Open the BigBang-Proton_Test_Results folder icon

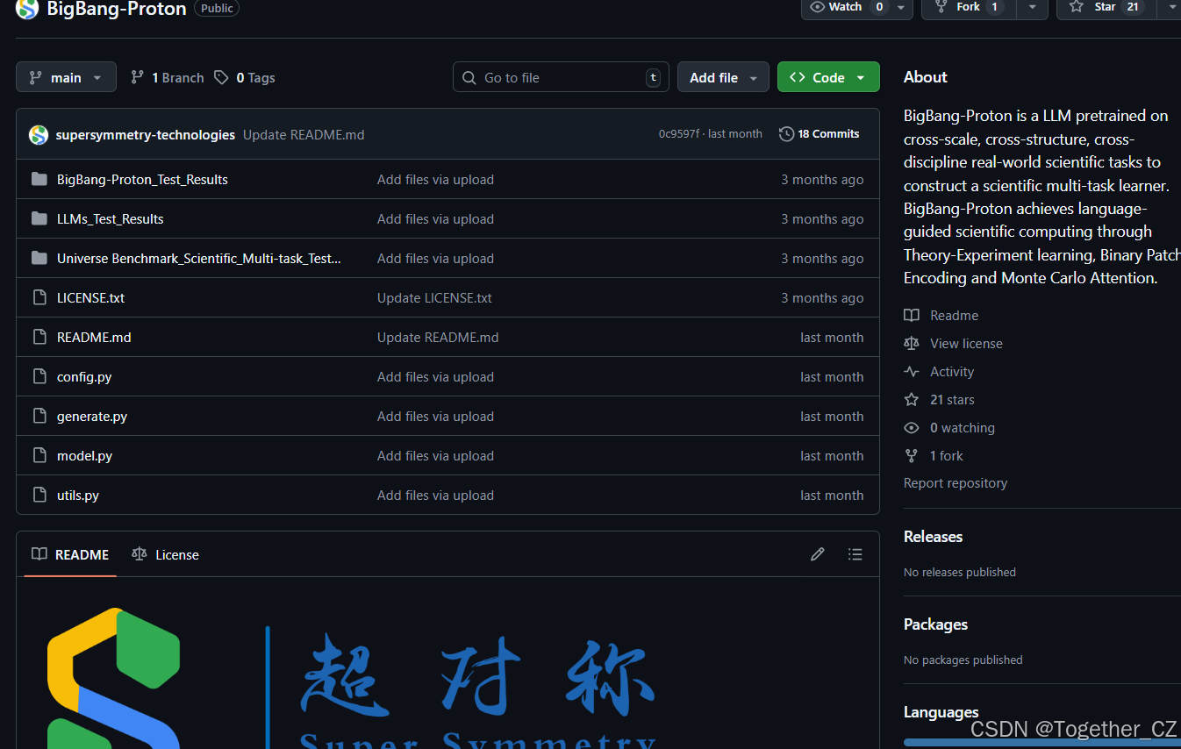coord(39,179)
